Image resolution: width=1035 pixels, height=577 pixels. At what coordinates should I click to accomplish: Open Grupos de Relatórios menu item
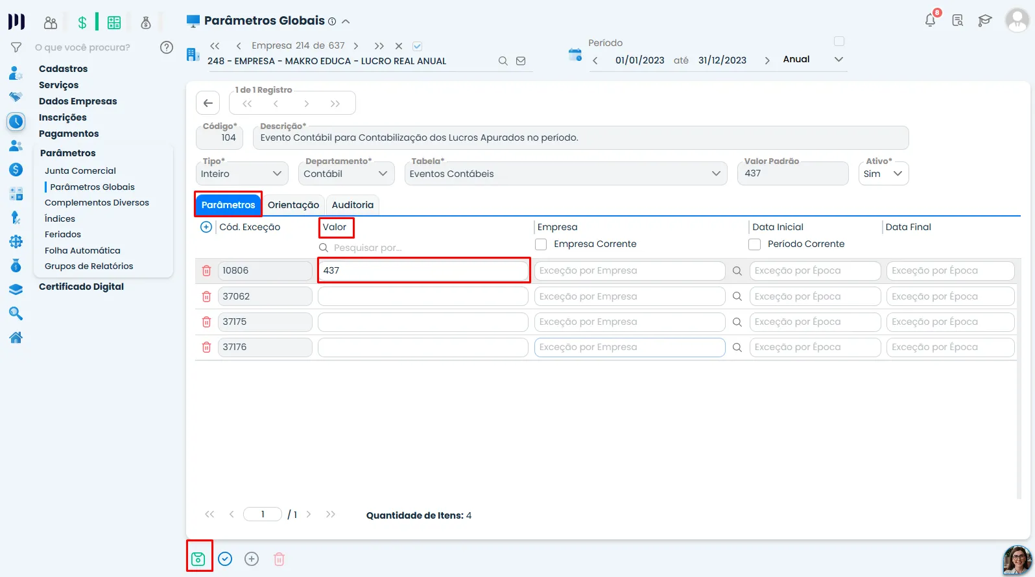click(x=89, y=266)
